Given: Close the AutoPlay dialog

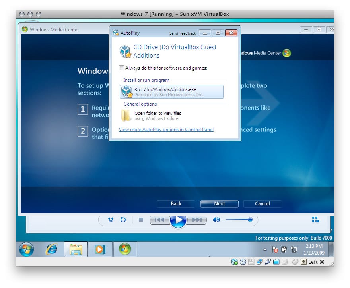Looking at the screenshot, I should (x=231, y=33).
